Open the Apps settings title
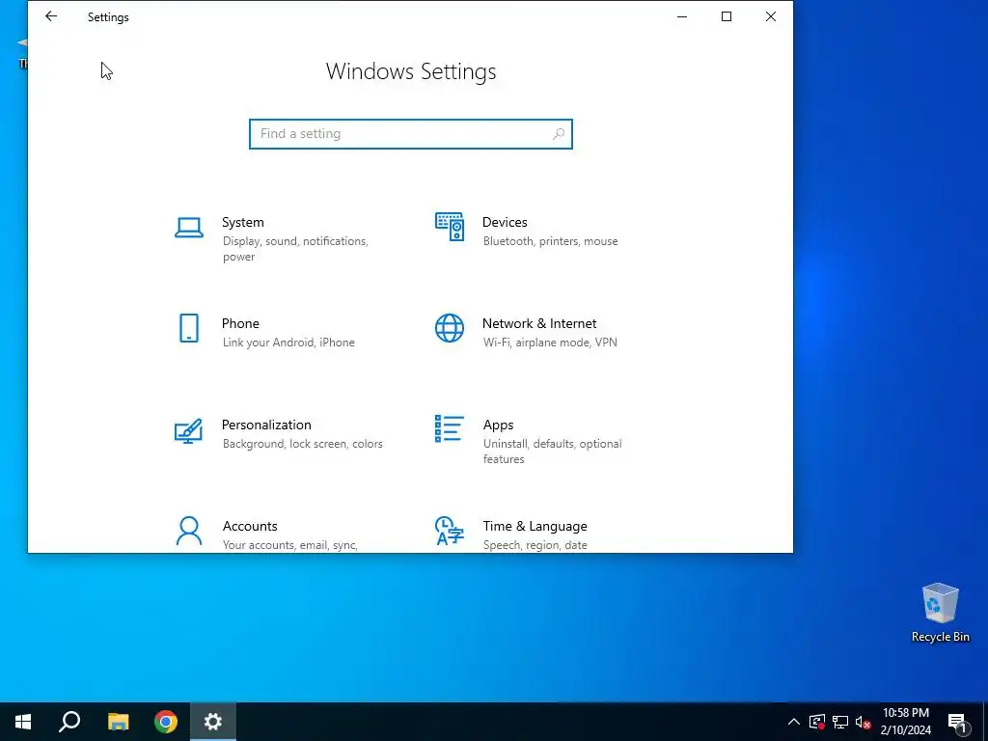 click(x=499, y=425)
